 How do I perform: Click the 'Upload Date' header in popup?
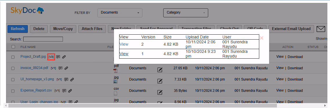click(x=197, y=37)
